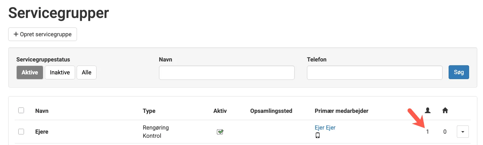Screen dimensions: 483x145
Task: Click the Type column header
Action: pos(149,111)
